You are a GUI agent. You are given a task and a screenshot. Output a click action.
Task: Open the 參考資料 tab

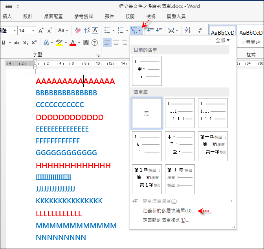[84, 17]
